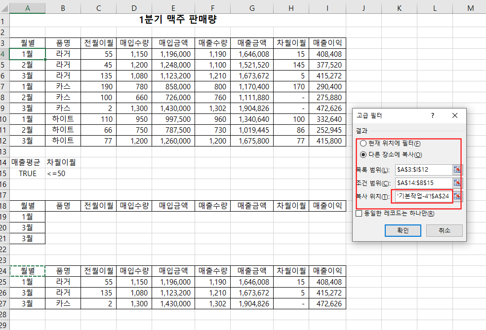Click the 매출금액 cell 1,675,800
Image resolution: width=486 pixels, height=330 pixels.
[252, 141]
